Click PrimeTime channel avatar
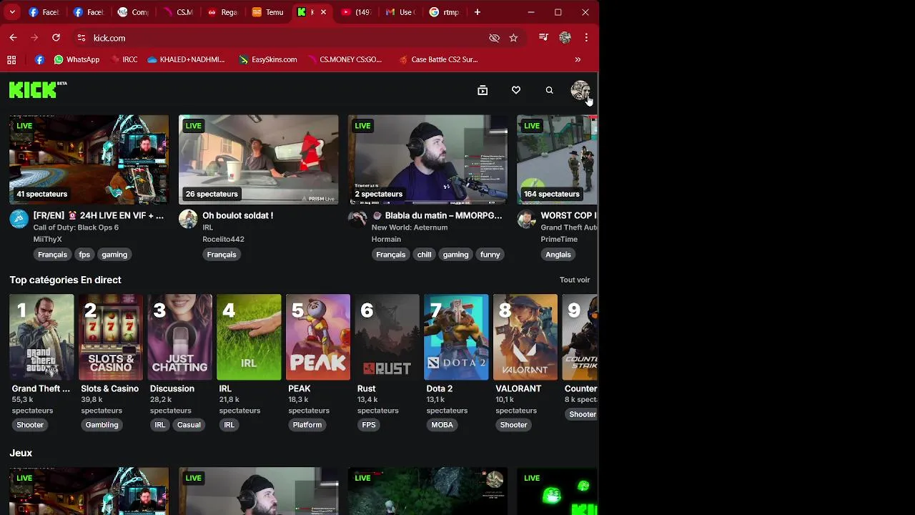The image size is (915, 515). click(526, 219)
